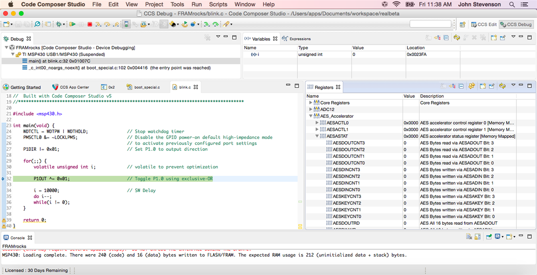The height and width of the screenshot is (275, 537).
Task: Click the CCS Debug perspective button
Action: pos(516,24)
